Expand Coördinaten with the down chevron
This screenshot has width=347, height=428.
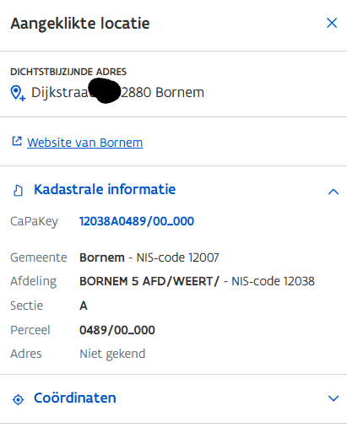(x=333, y=398)
